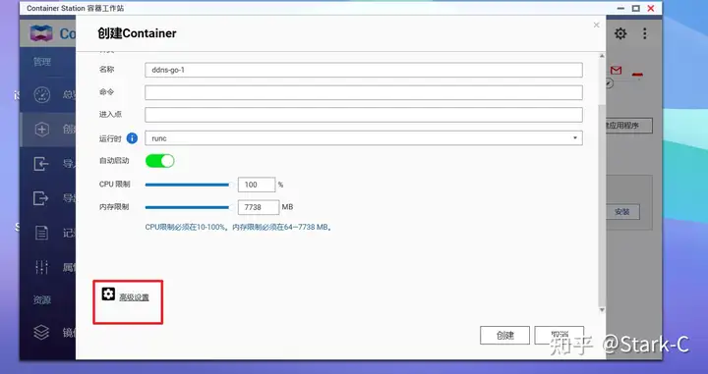Image resolution: width=708 pixels, height=374 pixels.
Task: Click the scrollbar up arrow in dialog
Action: [x=602, y=56]
